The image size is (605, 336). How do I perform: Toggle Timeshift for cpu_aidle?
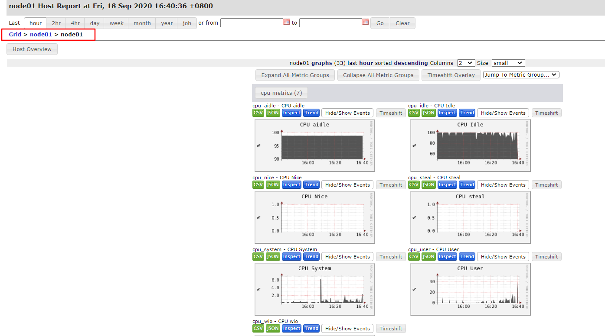[x=391, y=113]
